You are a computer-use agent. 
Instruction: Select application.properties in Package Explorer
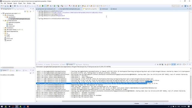click(x=13, y=22)
